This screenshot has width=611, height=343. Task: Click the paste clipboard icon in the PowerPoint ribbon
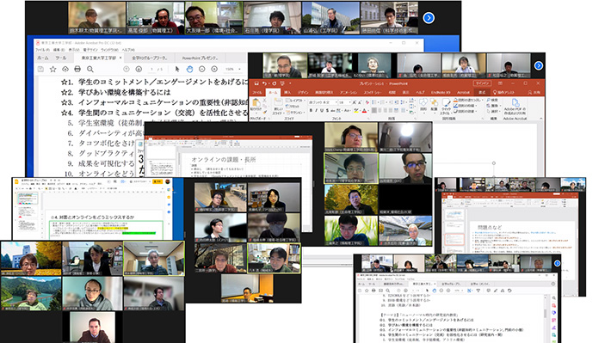(256, 102)
